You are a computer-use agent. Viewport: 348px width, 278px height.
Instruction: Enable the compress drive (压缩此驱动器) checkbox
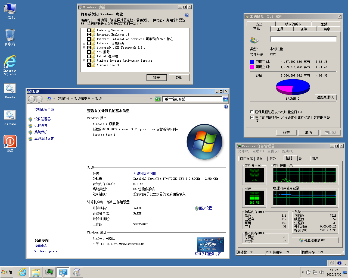click(252, 112)
